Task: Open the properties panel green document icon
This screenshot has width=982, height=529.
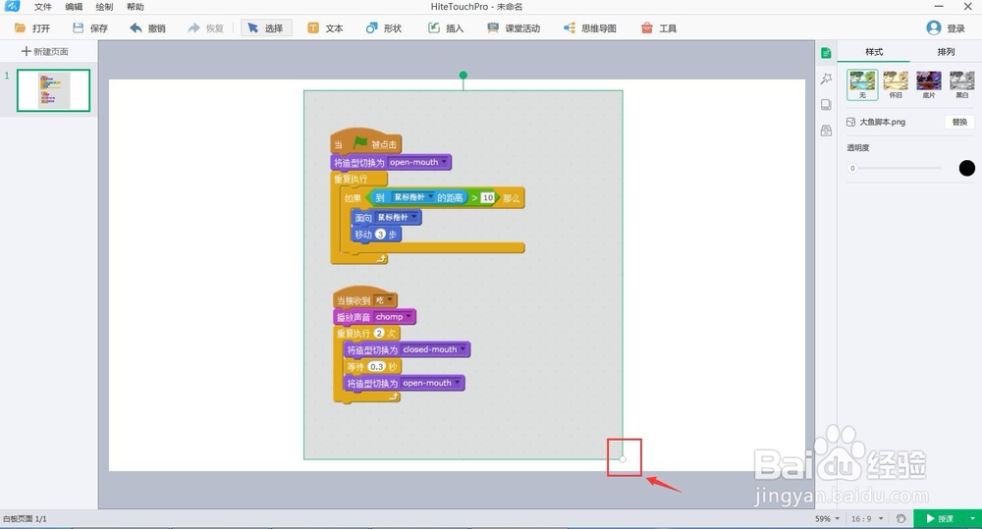Action: click(826, 53)
